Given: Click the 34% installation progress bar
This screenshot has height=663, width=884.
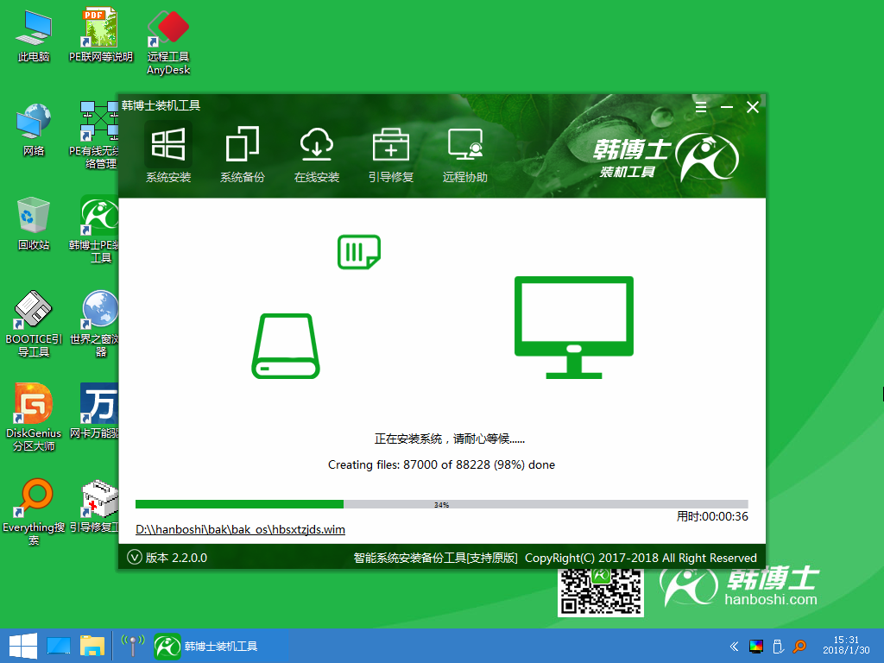Looking at the screenshot, I should click(x=441, y=503).
